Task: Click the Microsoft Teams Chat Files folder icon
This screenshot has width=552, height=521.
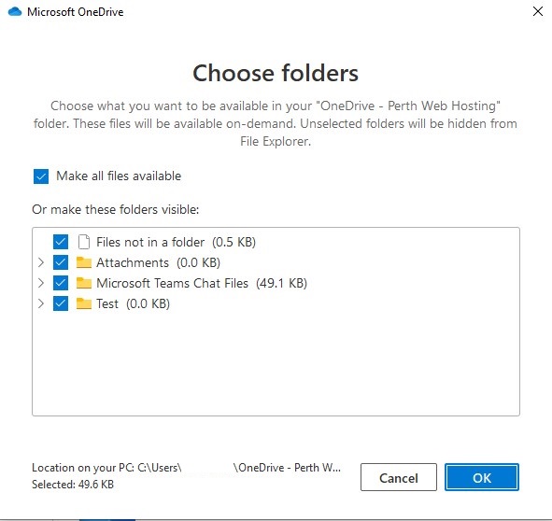Action: coord(84,283)
